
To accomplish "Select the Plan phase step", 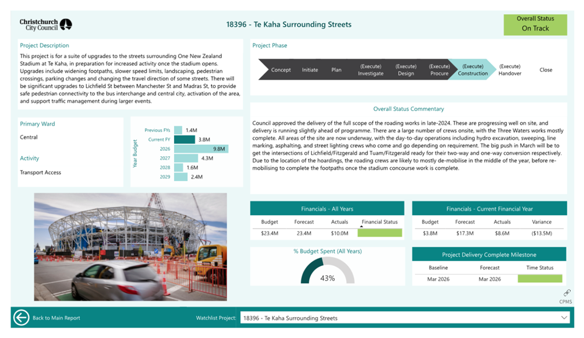I will coord(337,70).
